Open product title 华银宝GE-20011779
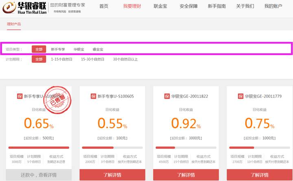The width and height of the screenshot is (293, 181). point(263,96)
